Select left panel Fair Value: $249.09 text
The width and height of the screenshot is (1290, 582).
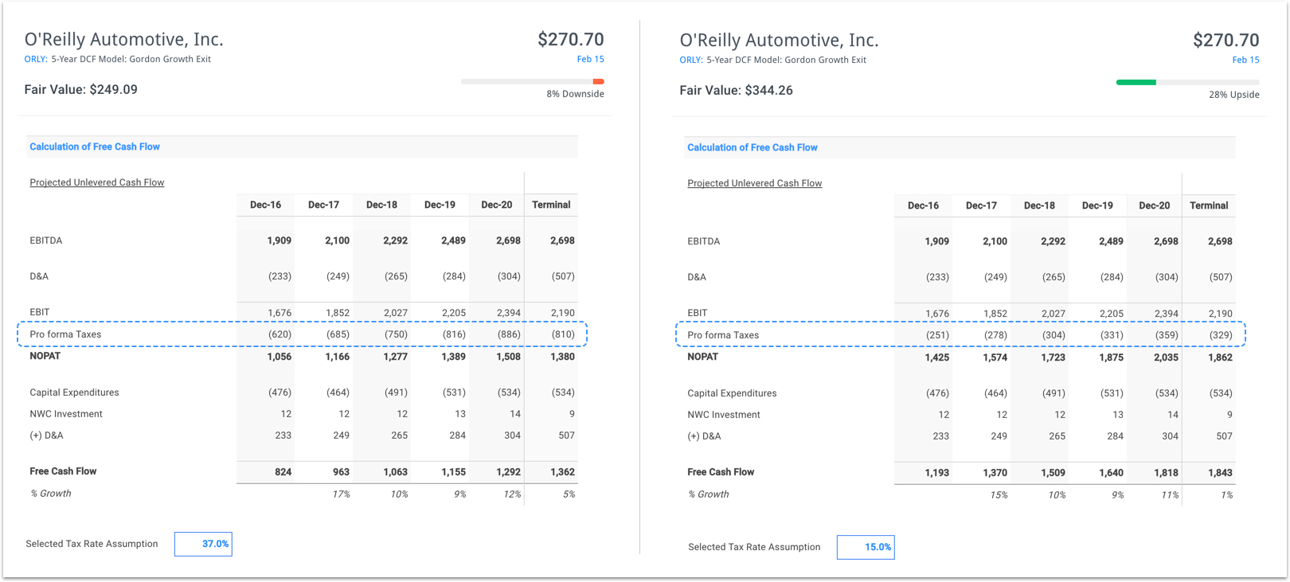[80, 89]
